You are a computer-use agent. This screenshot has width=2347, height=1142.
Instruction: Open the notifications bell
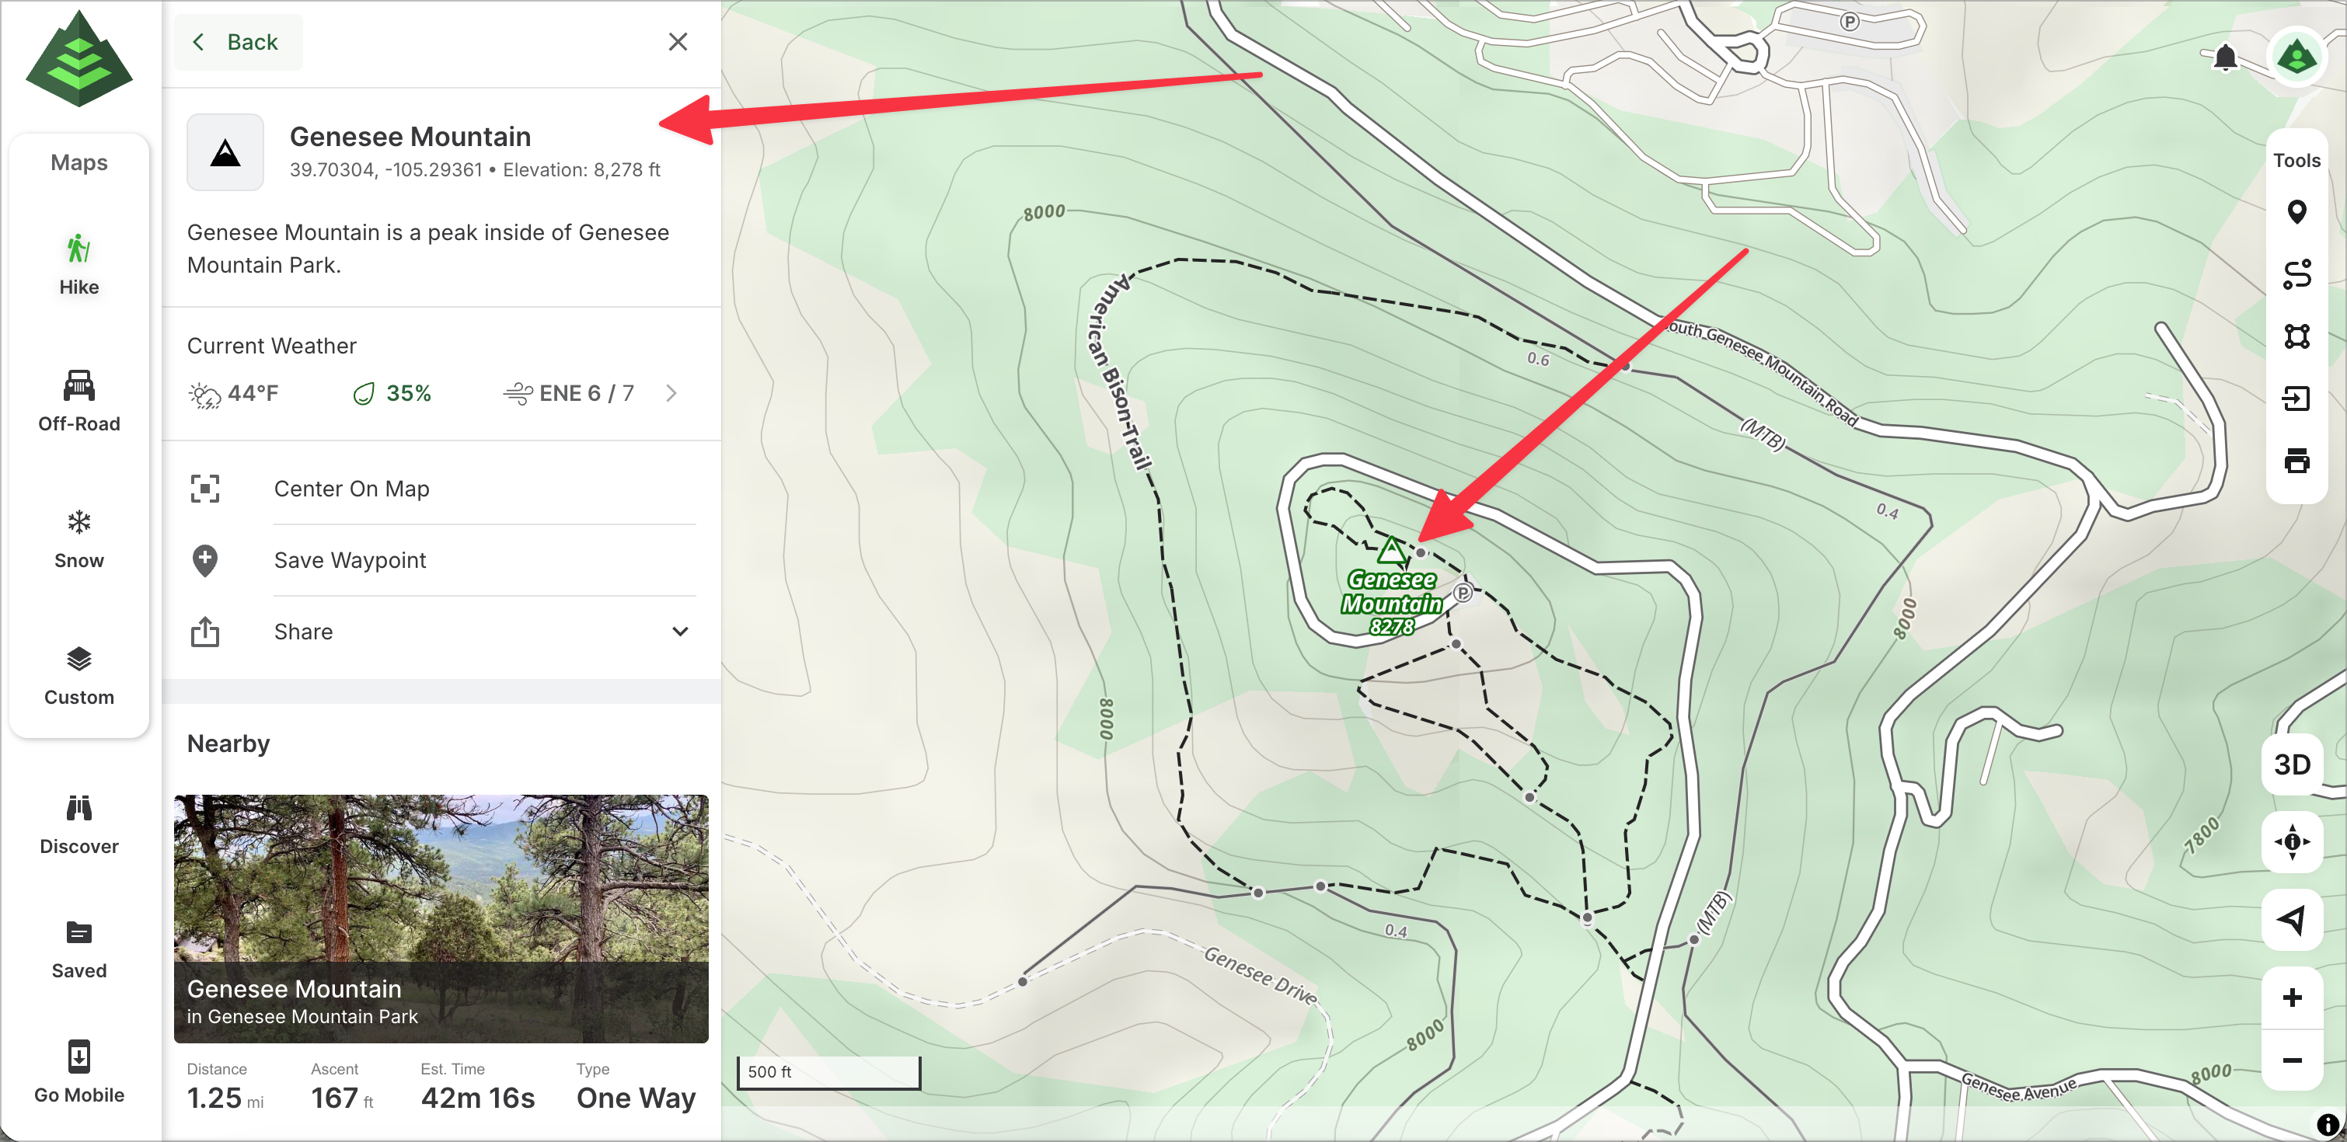2225,58
